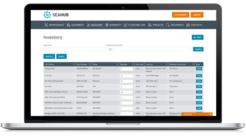Open the Projects section

pos(158,25)
